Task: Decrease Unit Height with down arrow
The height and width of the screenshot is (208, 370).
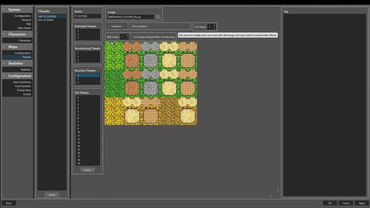Action: [214, 28]
